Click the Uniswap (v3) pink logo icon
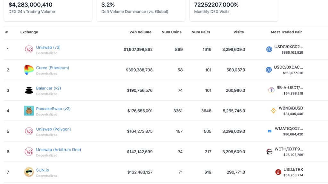328x184 pixels. coord(29,50)
